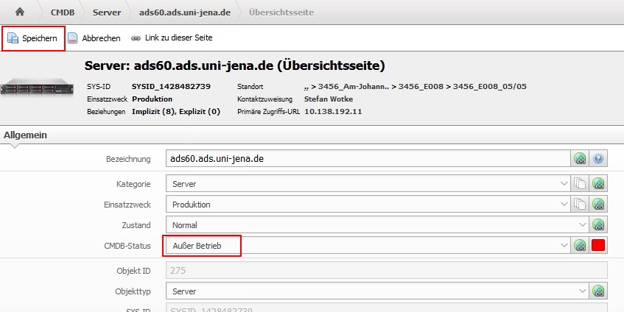The image size is (624, 312).
Task: Open the CMDB breadcrumb item
Action: (x=63, y=13)
